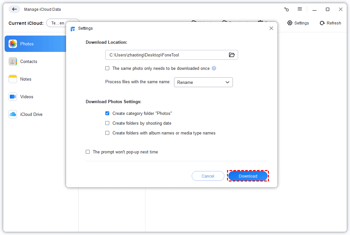Screen dimensions: 350x235
Task: Check Create folders with album names option
Action: [107, 133]
